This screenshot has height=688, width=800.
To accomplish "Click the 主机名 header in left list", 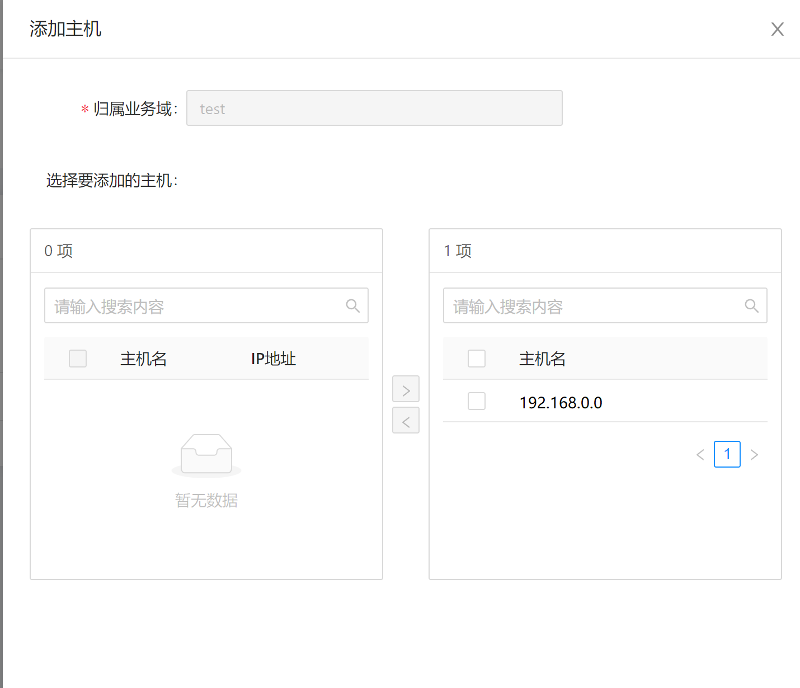I will coord(143,359).
